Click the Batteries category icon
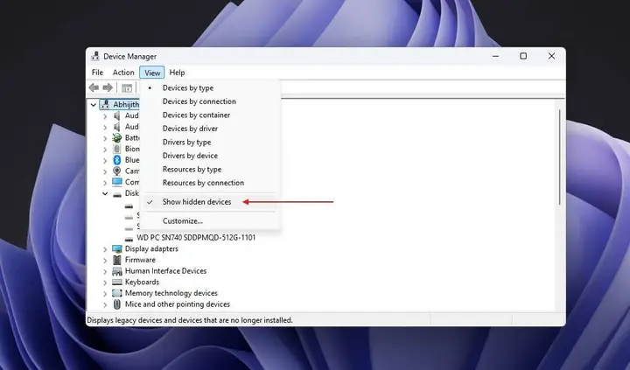The width and height of the screenshot is (630, 370). pyautogui.click(x=117, y=138)
